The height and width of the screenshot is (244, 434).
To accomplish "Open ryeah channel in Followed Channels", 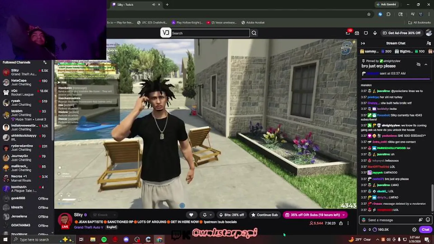I will coord(26,103).
